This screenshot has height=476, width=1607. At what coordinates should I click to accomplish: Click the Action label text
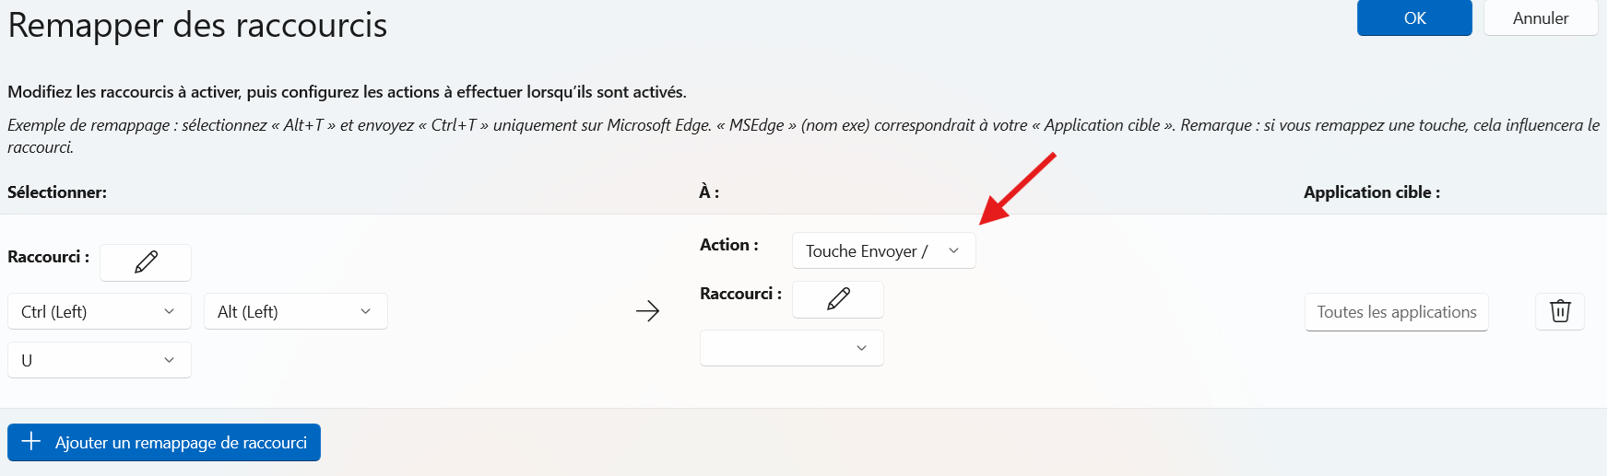pos(728,245)
